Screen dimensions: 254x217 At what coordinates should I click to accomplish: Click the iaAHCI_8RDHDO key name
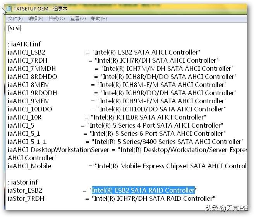pyautogui.click(x=33, y=77)
